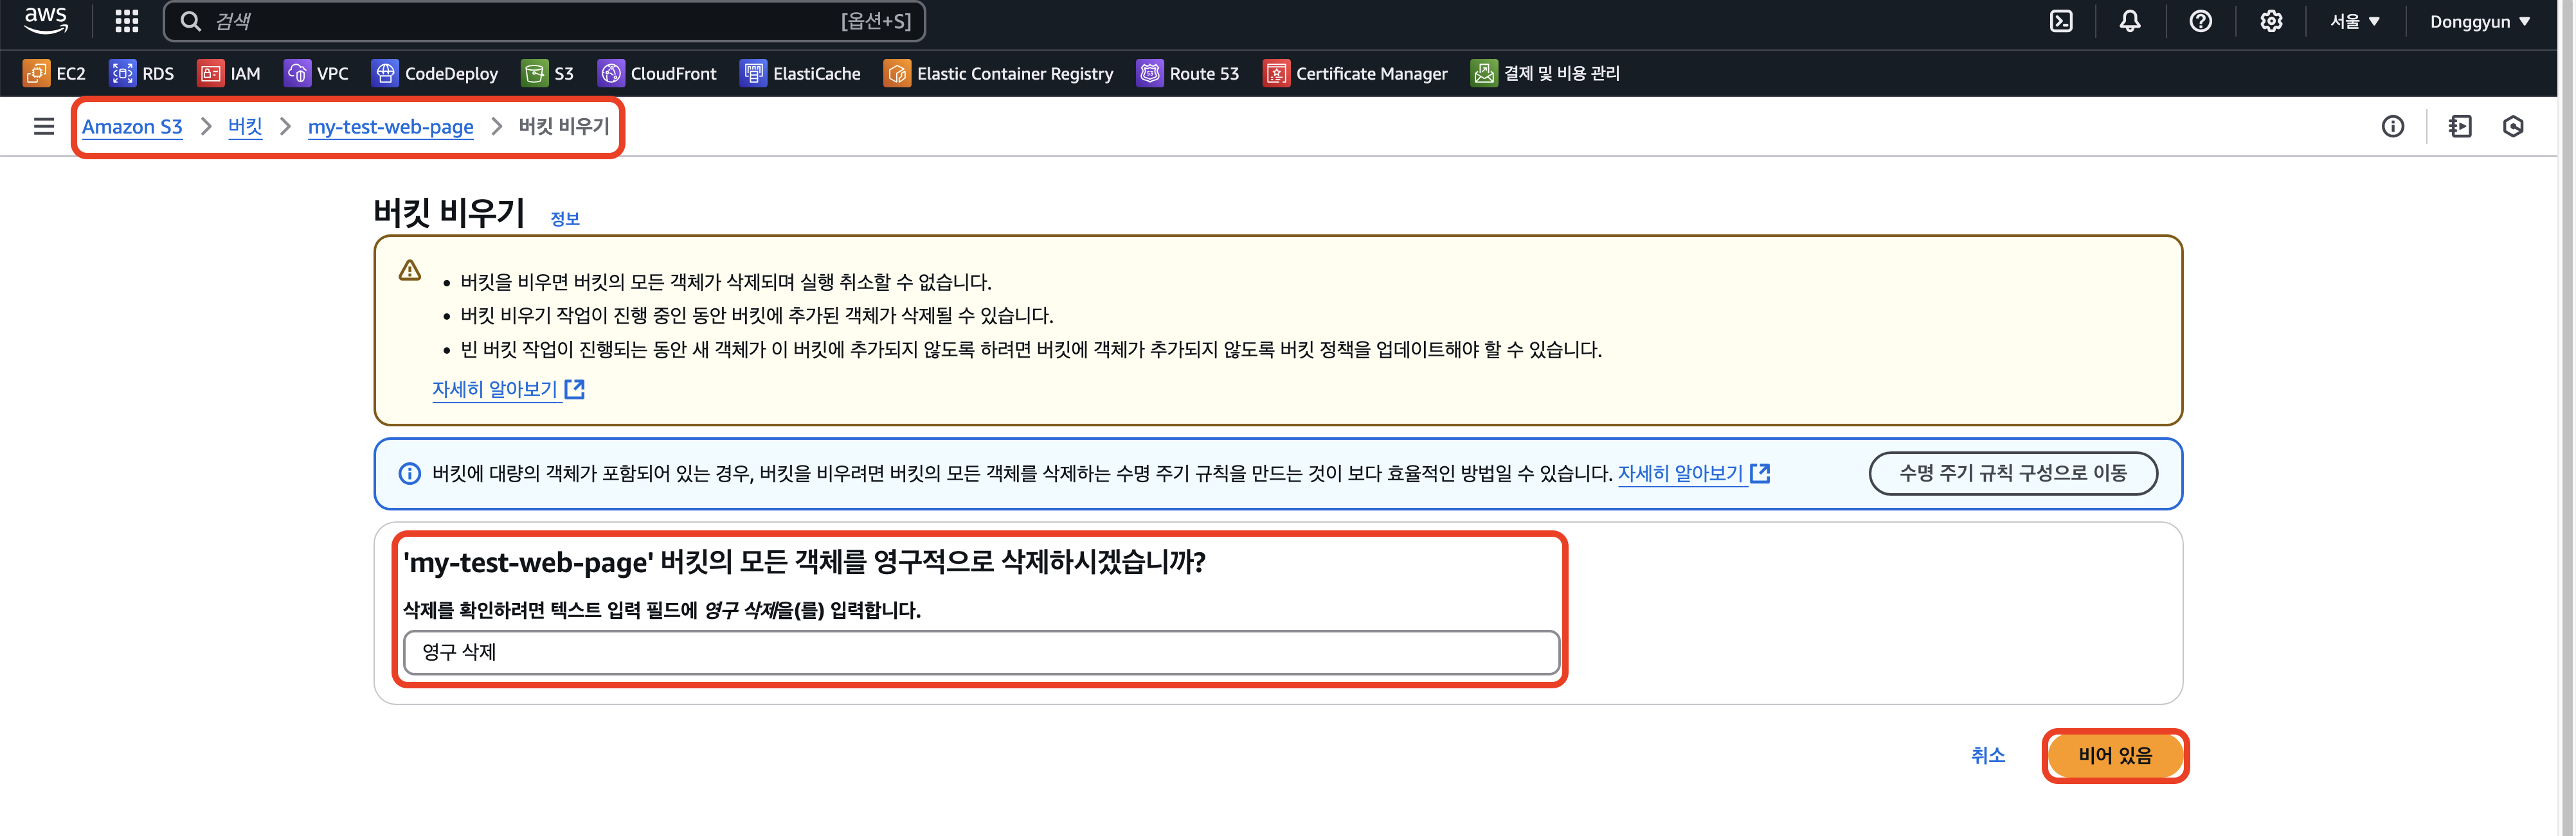Go to my-test-web-page breadcrumb link
Screen dimensions: 2576x836
point(390,126)
